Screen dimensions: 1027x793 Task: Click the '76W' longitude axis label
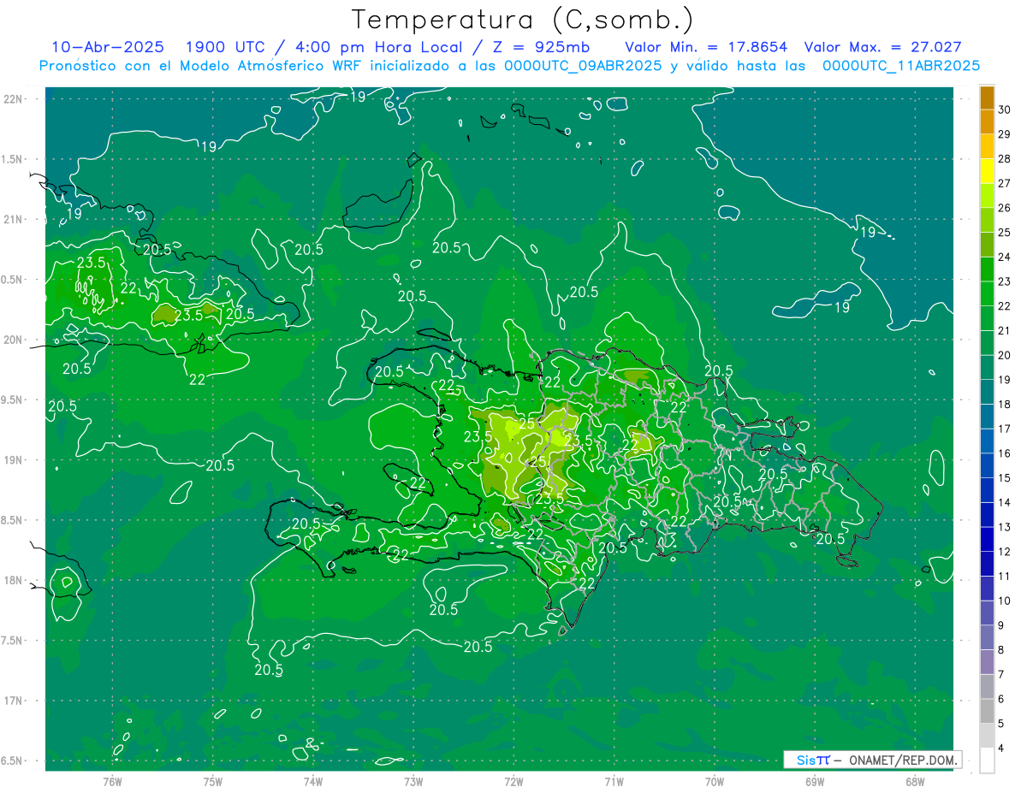112,782
